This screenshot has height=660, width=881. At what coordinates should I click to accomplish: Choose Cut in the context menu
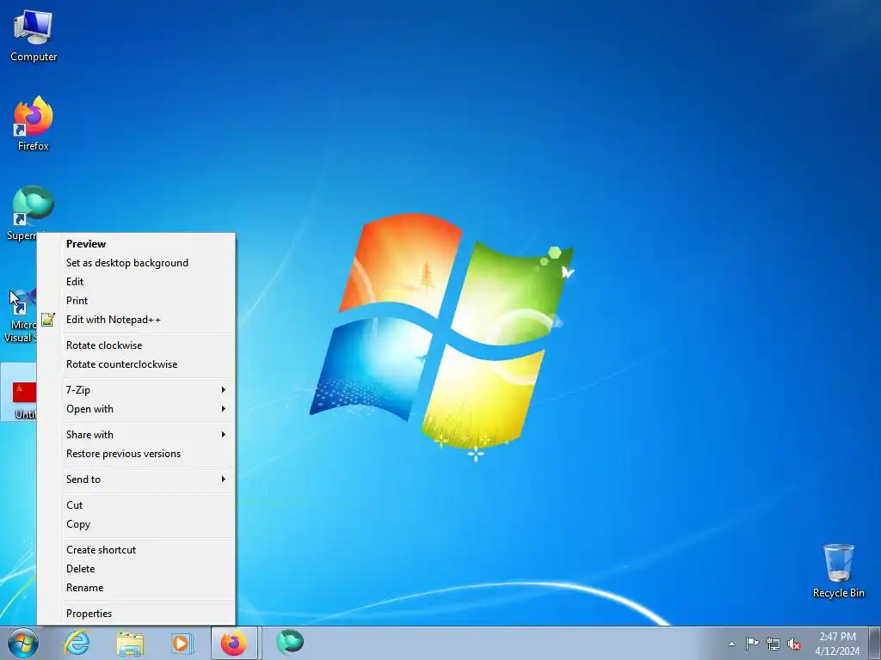pyautogui.click(x=136, y=505)
